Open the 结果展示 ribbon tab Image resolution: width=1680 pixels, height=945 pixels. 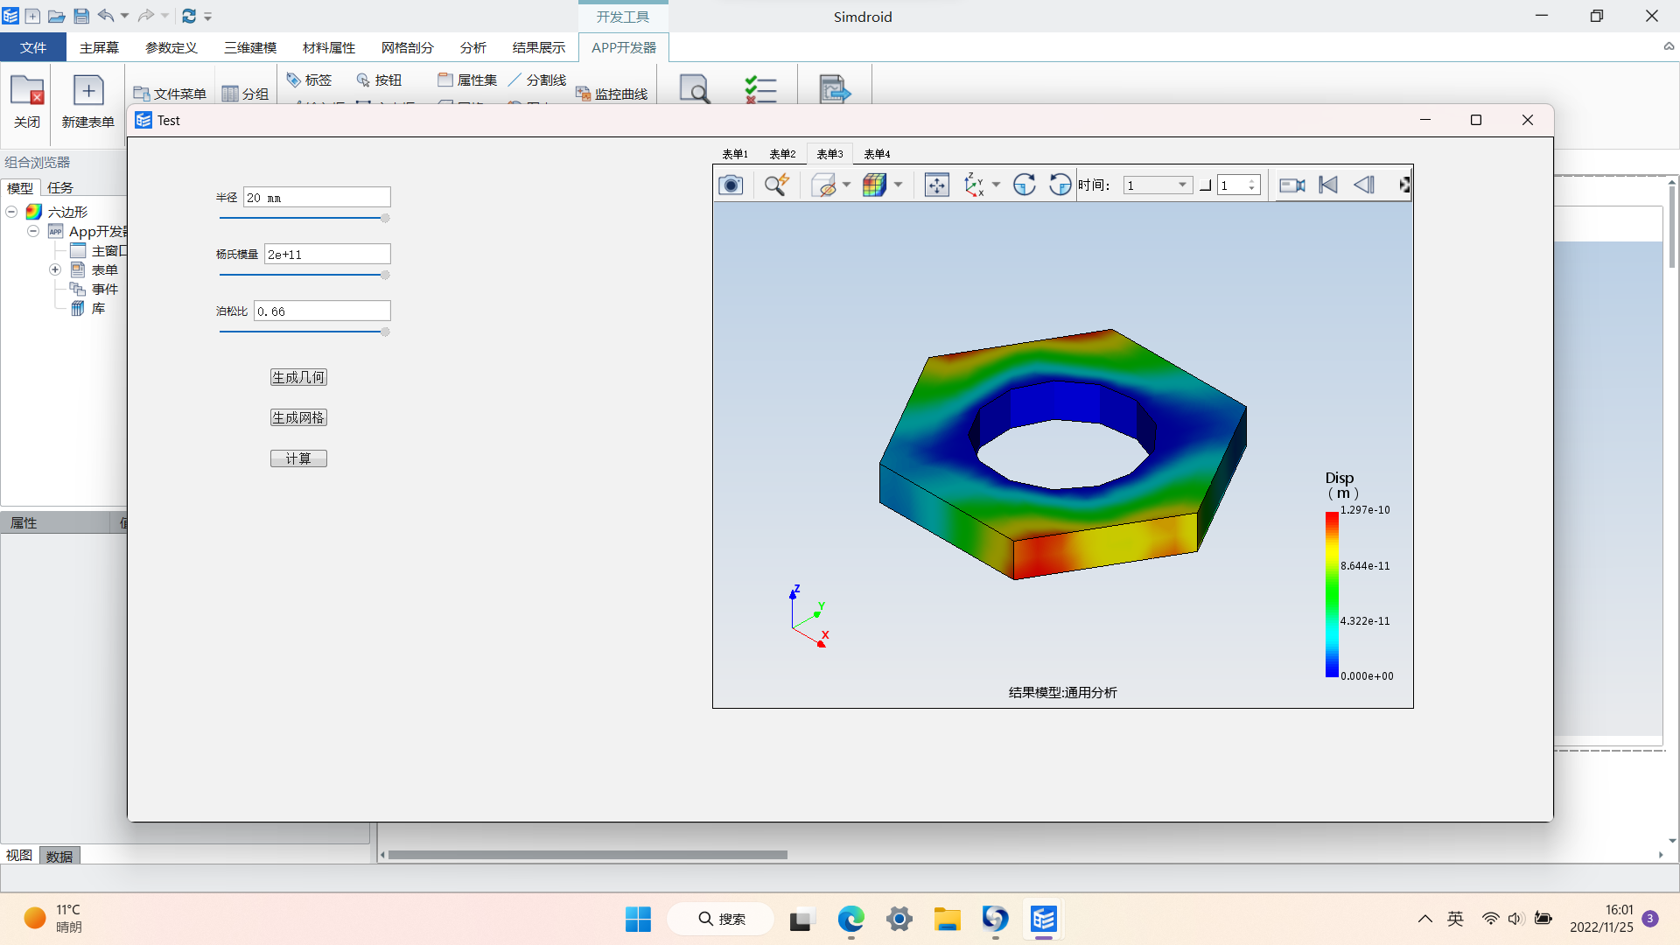[x=539, y=47]
